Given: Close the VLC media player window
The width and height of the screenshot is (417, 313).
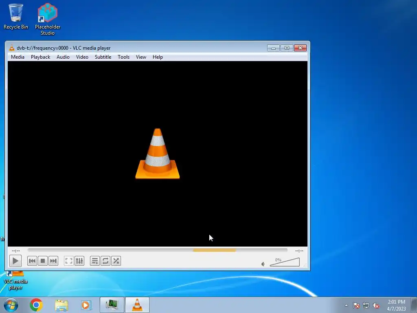Looking at the screenshot, I should (x=300, y=48).
